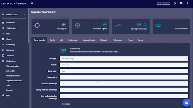The image size is (193, 108).
Task: Click the Cryptohopper logo
Action: pyautogui.click(x=13, y=4)
